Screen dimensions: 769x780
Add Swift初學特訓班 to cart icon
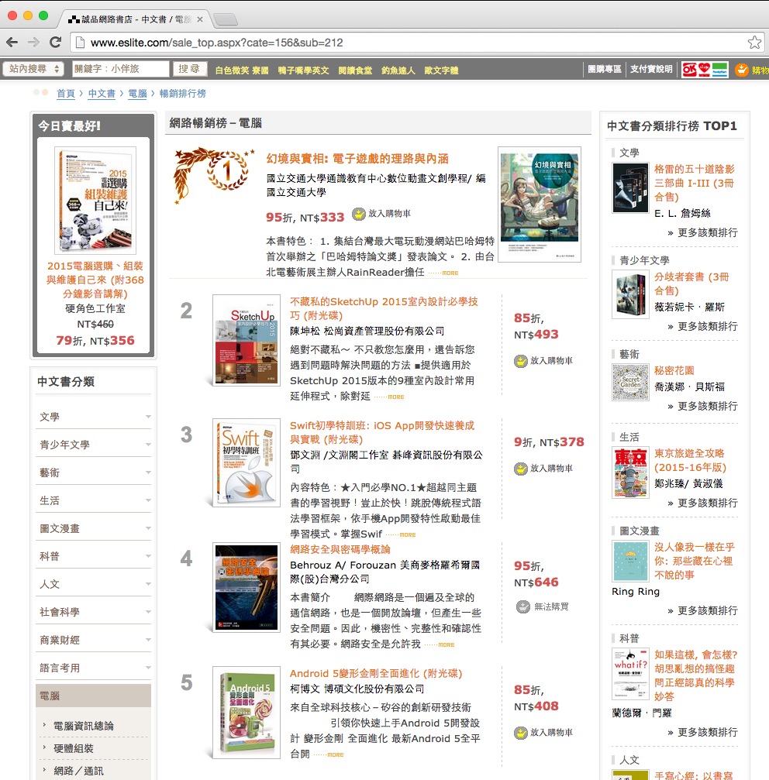521,469
